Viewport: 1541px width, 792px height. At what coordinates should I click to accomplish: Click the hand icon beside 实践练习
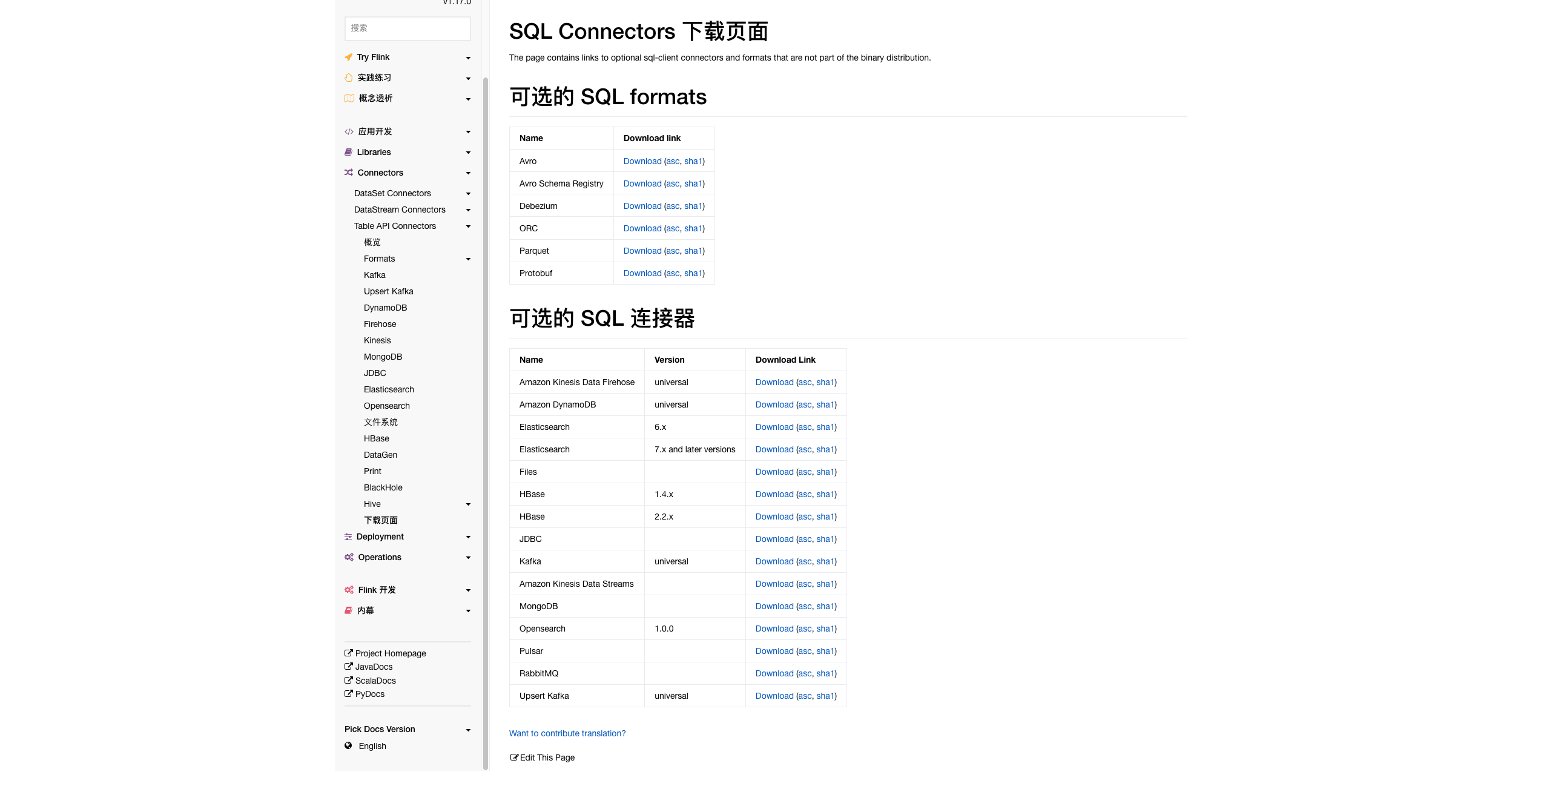(x=349, y=78)
